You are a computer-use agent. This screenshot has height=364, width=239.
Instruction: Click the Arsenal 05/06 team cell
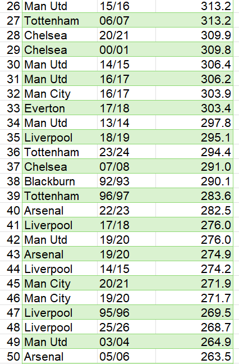coord(59,357)
